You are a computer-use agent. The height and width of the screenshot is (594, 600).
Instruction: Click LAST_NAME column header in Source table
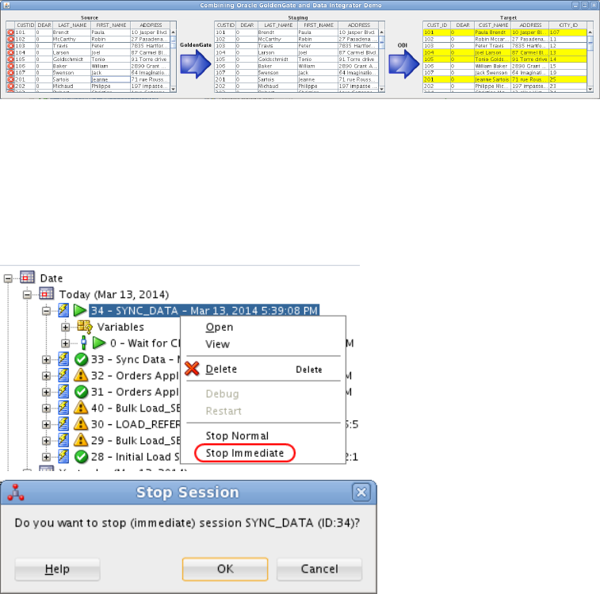click(72, 25)
